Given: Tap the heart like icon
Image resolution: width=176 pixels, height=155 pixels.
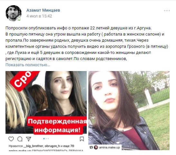Looking at the screenshot, I should pyautogui.click(x=11, y=139).
